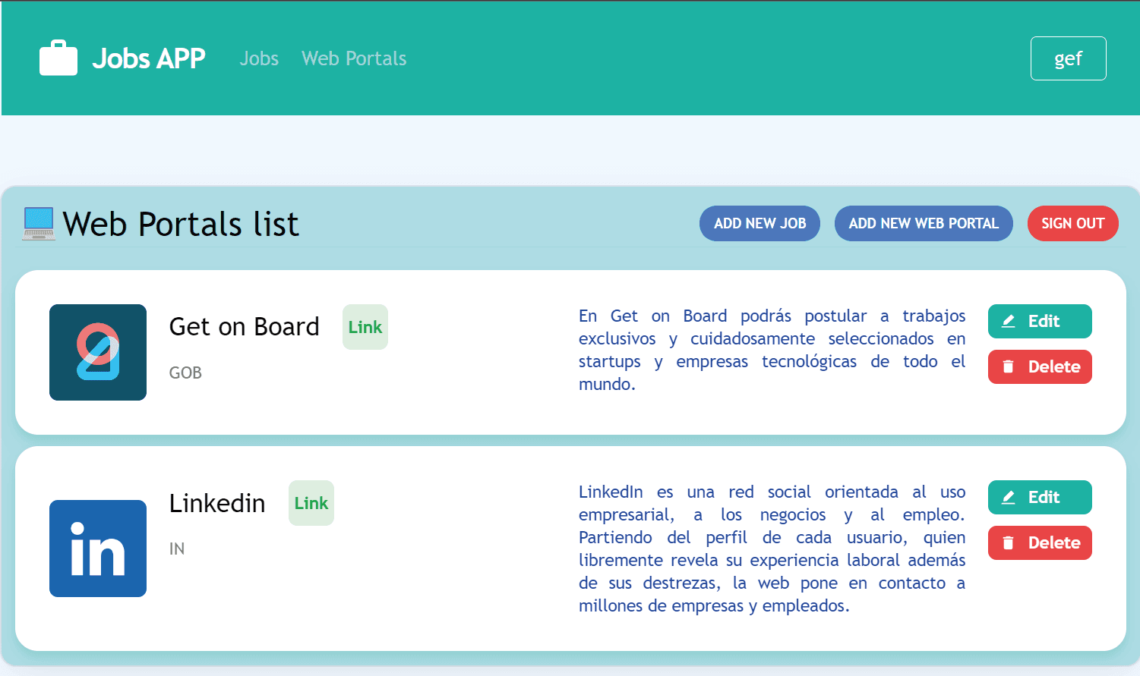
Task: Open the Link badge for Linkedin
Action: 311,503
